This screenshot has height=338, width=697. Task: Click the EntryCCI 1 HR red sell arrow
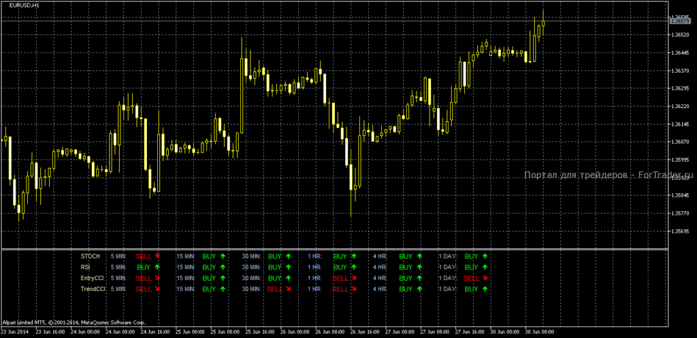point(353,278)
